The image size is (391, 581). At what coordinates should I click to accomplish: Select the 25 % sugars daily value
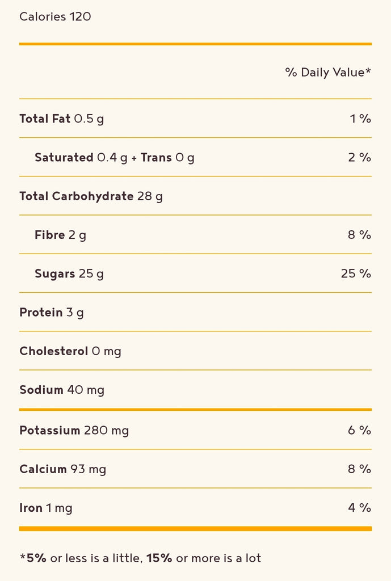click(356, 274)
